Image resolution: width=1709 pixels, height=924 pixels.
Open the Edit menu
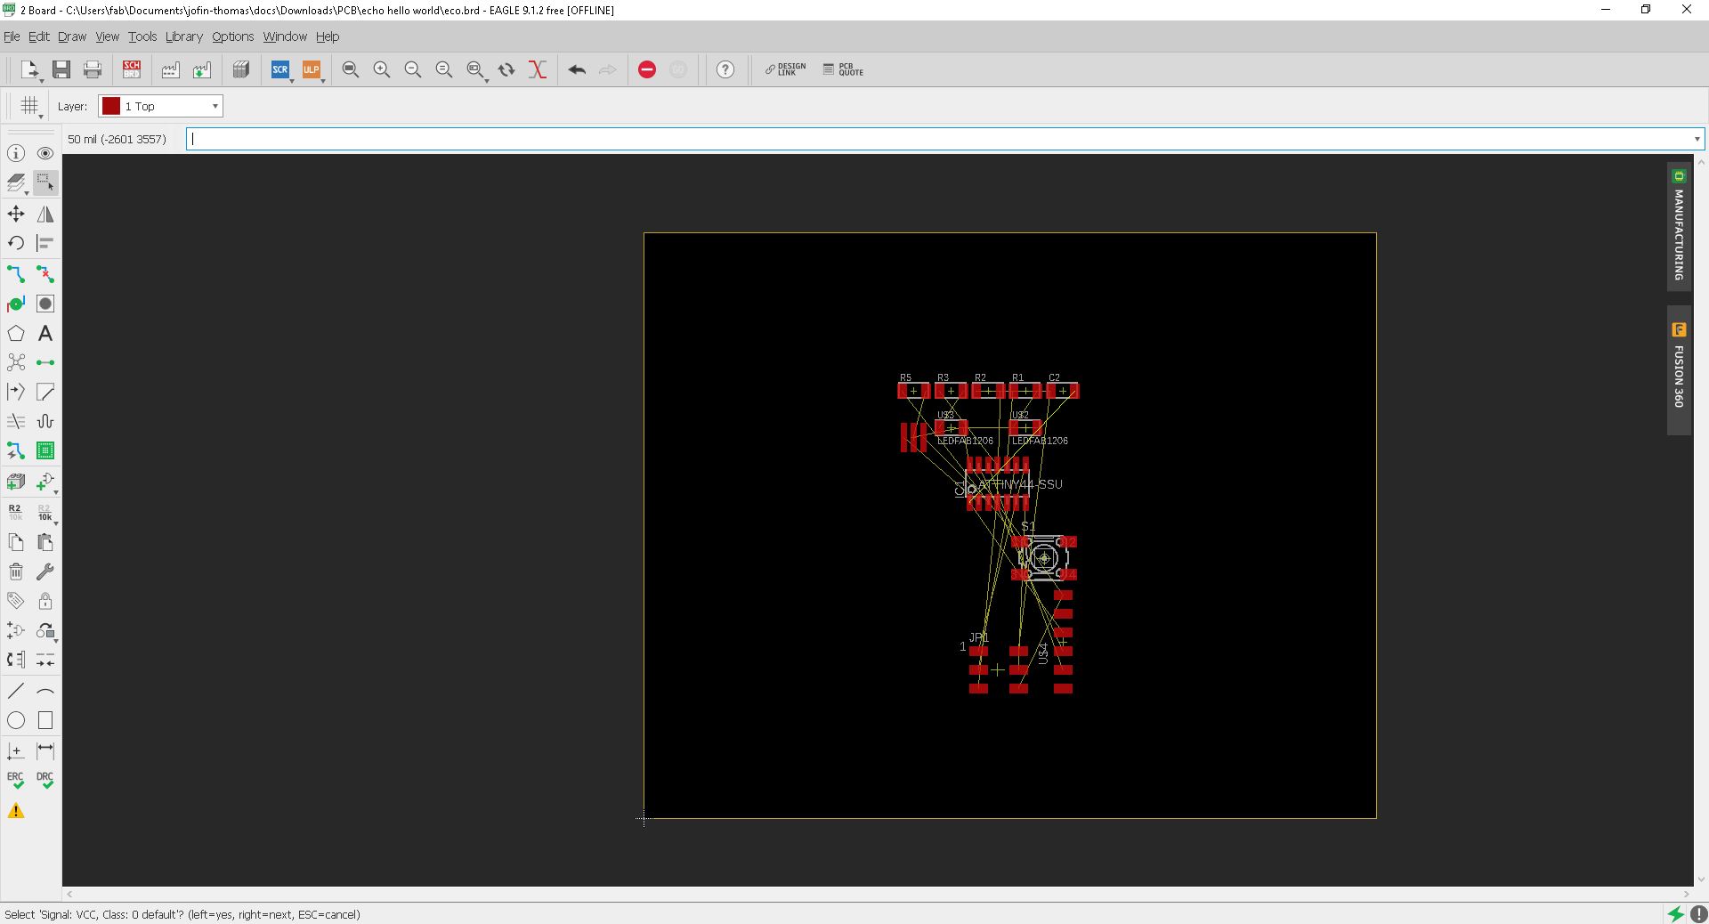pyautogui.click(x=39, y=36)
